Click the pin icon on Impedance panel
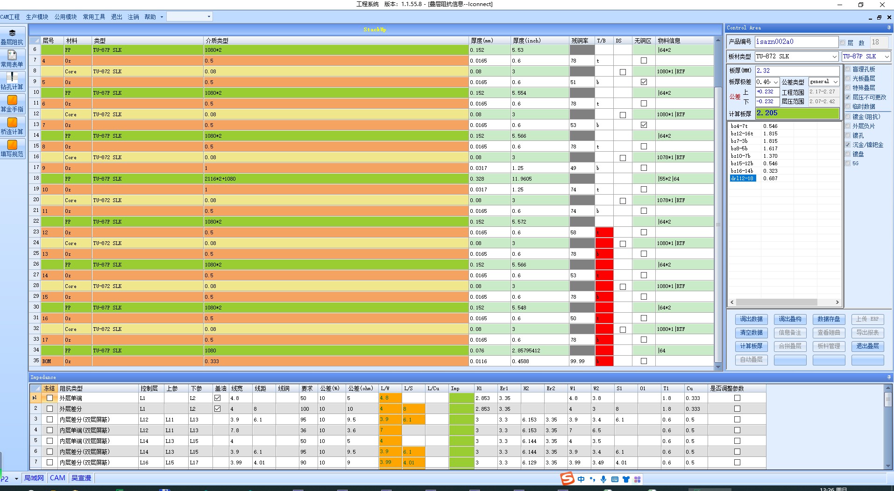The height and width of the screenshot is (491, 894). (888, 377)
